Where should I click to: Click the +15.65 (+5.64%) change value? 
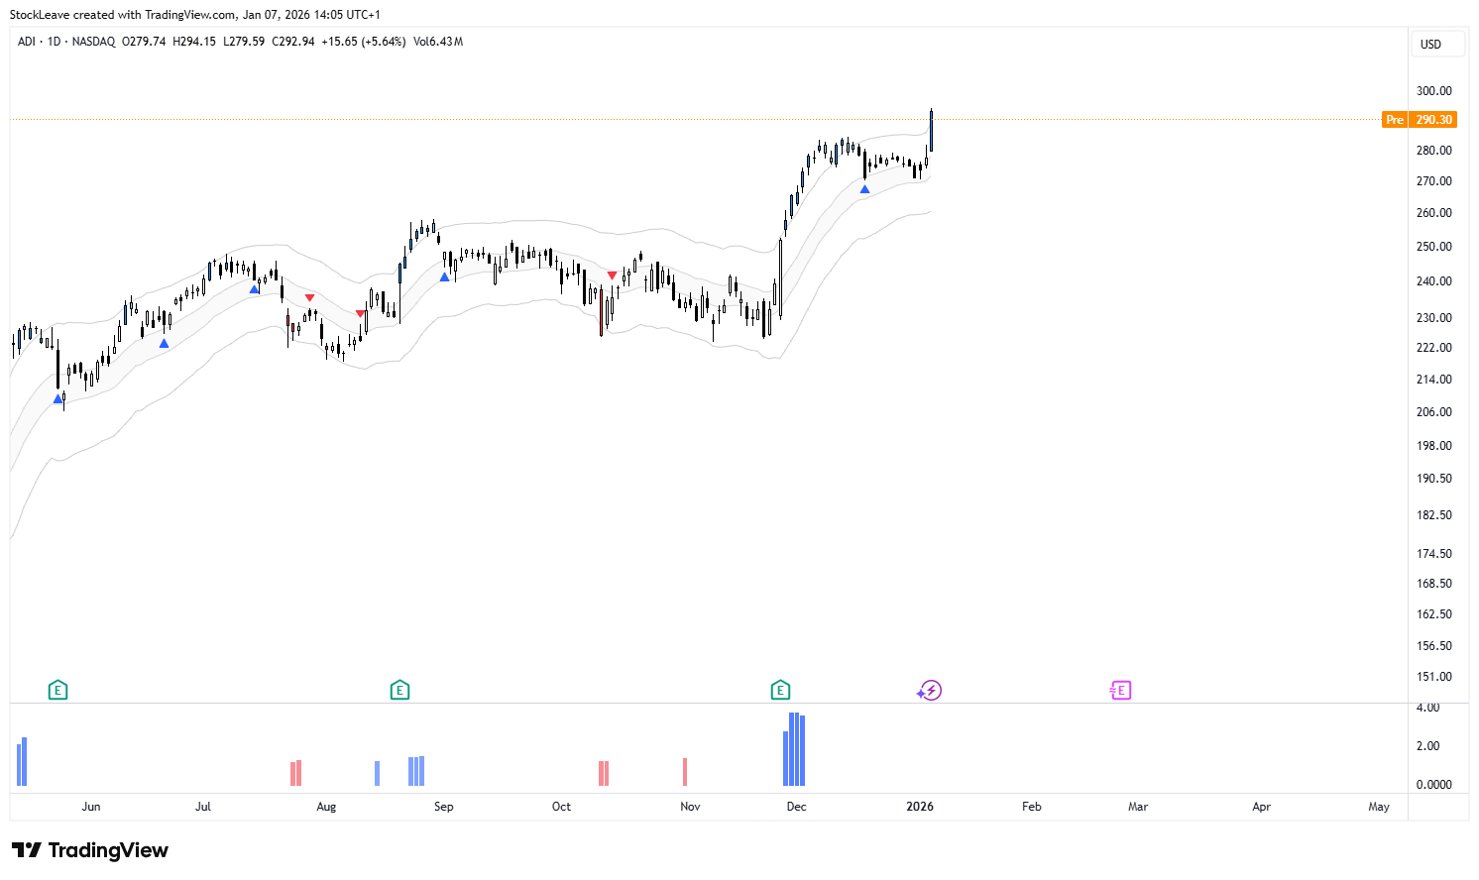tap(364, 42)
